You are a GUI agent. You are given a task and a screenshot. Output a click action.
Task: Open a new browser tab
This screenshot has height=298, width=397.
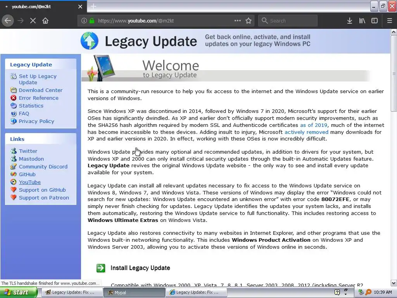tap(93, 6)
